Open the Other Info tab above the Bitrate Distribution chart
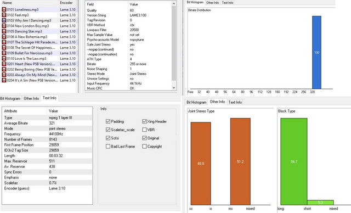 pyautogui.click(x=212, y=3)
